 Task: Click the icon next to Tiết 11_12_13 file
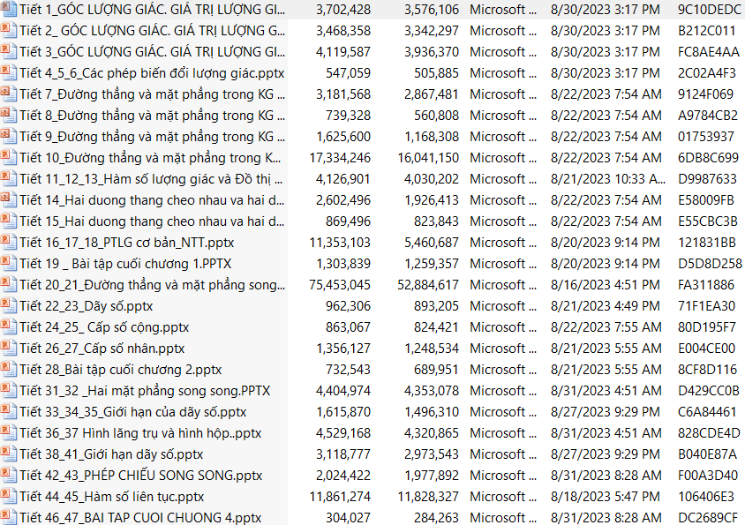[x=8, y=179]
